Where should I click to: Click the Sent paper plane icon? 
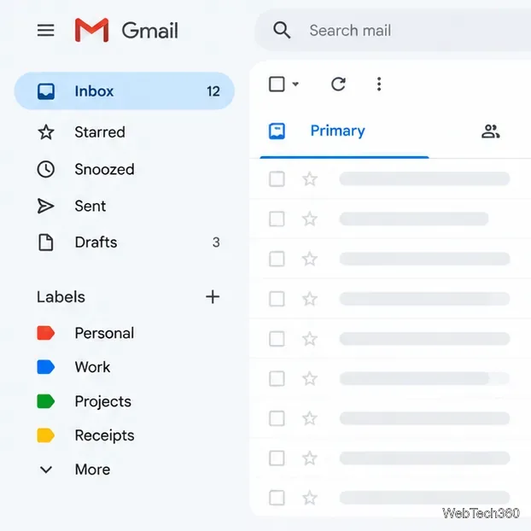click(45, 207)
